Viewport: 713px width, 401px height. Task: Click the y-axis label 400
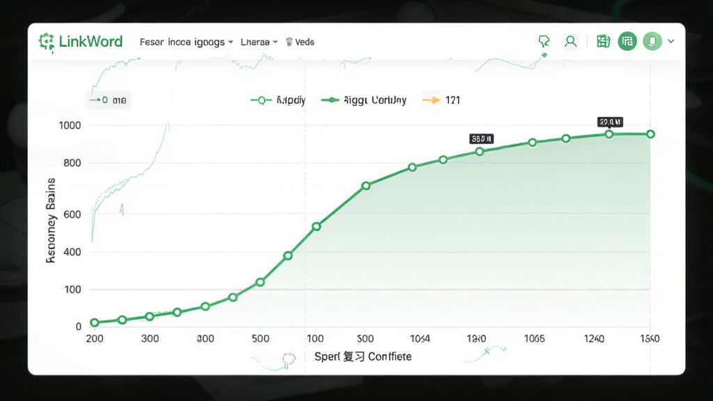72,252
